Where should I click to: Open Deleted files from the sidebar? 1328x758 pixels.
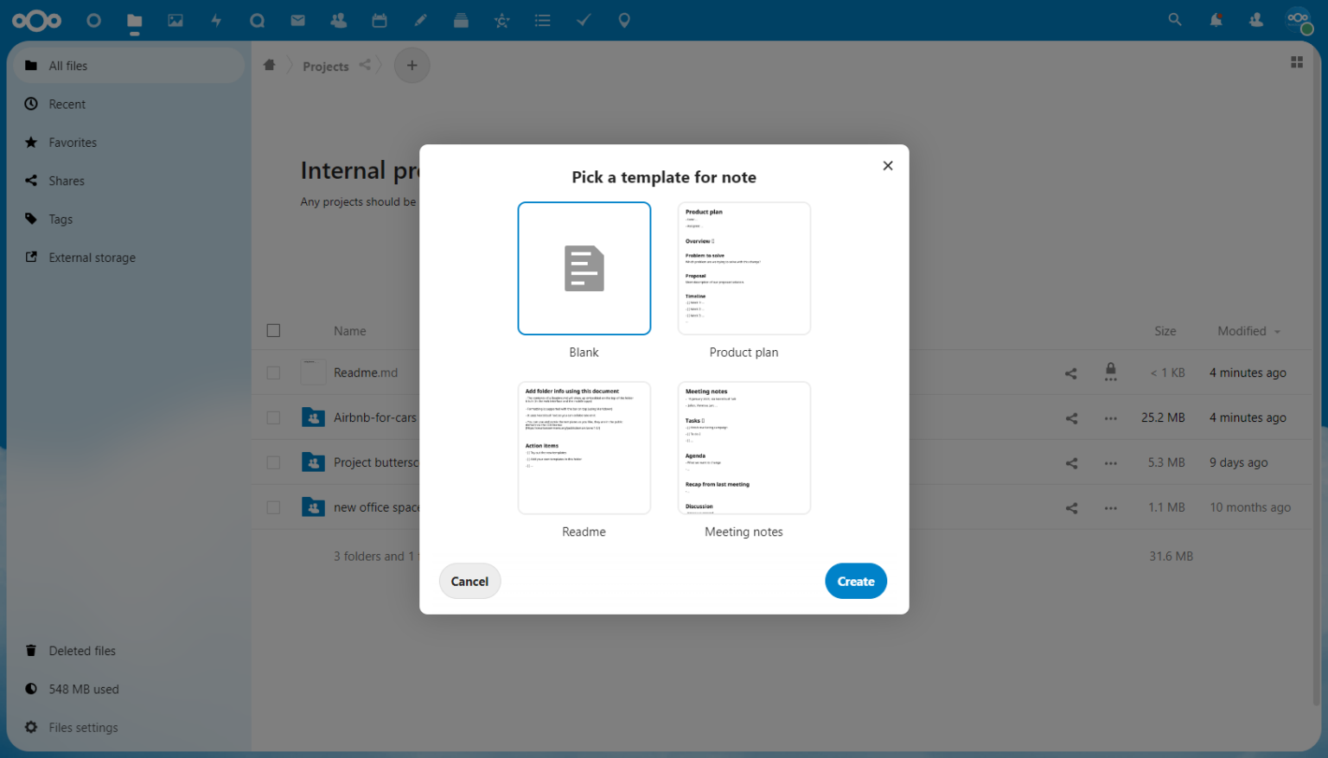[82, 650]
